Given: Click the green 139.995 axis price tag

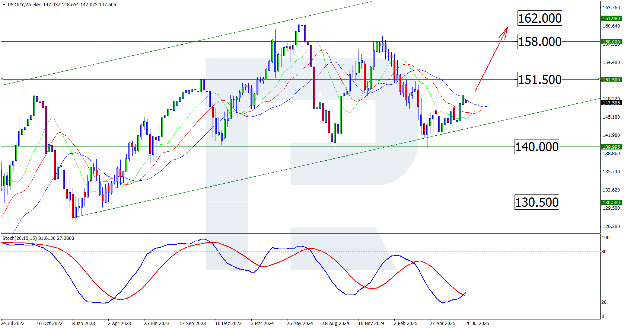Looking at the screenshot, I should pos(611,147).
